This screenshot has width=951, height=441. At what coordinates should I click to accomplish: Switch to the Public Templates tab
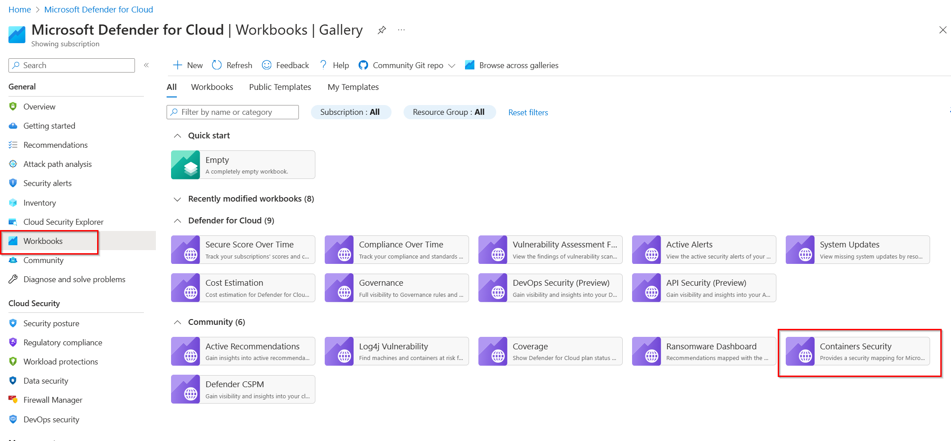(x=280, y=87)
